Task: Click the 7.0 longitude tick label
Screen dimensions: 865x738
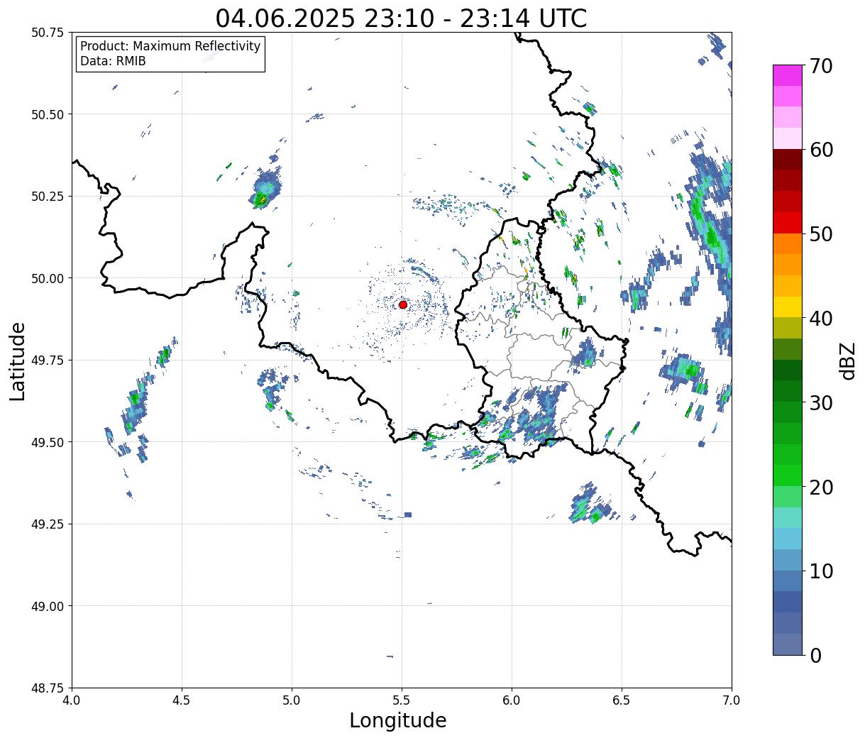Action: pyautogui.click(x=732, y=700)
